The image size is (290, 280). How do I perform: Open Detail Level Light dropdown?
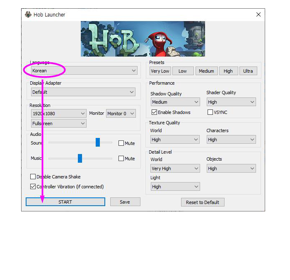175,187
